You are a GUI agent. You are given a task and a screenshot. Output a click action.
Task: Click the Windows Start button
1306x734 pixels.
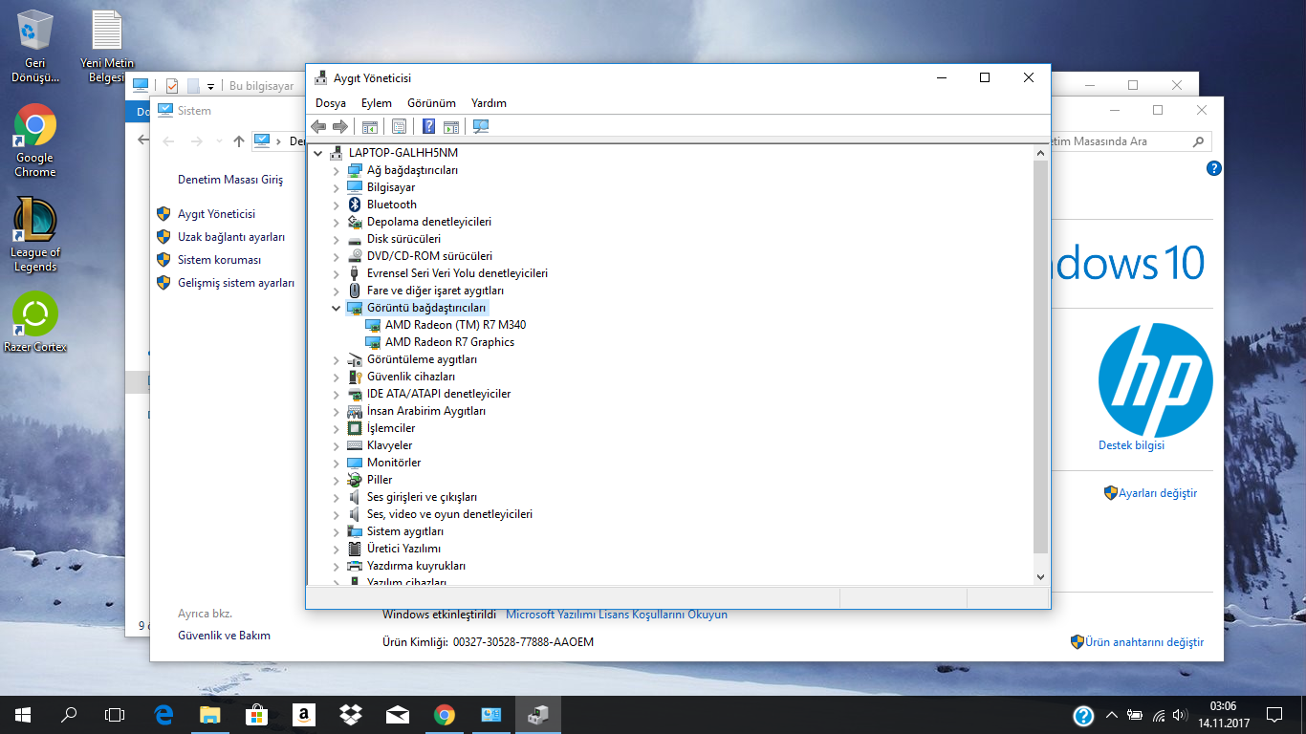[23, 715]
